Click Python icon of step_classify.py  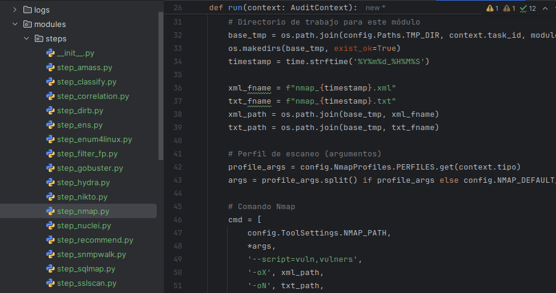[50, 81]
